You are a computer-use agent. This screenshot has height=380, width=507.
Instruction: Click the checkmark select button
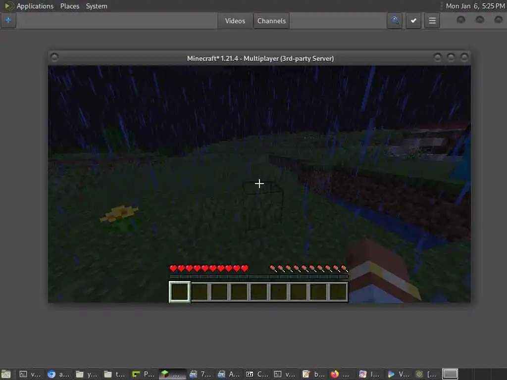tap(413, 21)
